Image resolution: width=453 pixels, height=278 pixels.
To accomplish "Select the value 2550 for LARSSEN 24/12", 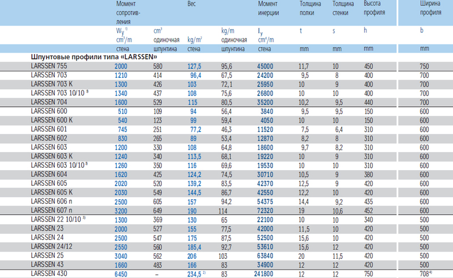I will (x=121, y=247).
